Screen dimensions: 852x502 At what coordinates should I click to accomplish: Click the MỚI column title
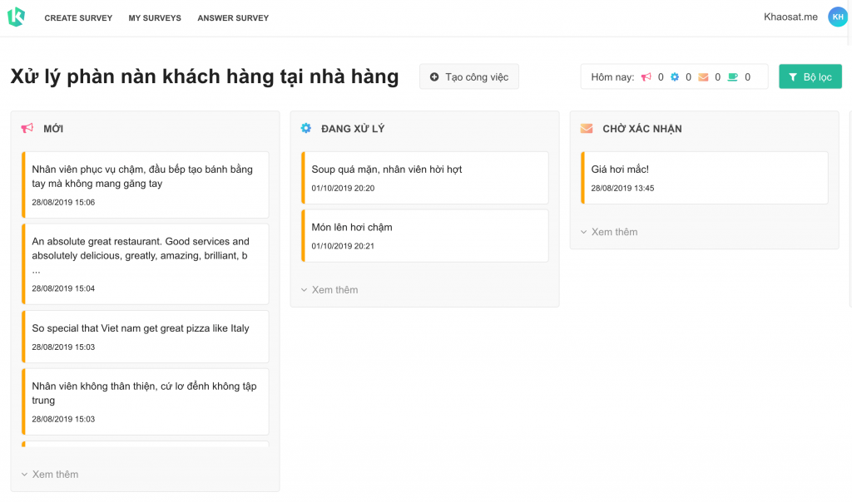coord(53,129)
